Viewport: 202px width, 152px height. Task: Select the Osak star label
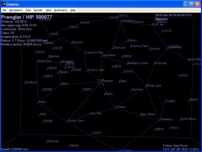54,34
